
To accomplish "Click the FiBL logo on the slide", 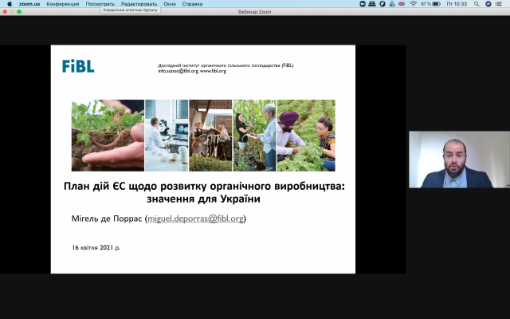I will [x=78, y=66].
